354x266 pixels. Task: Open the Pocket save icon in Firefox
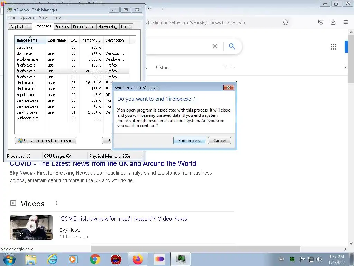coord(321,22)
